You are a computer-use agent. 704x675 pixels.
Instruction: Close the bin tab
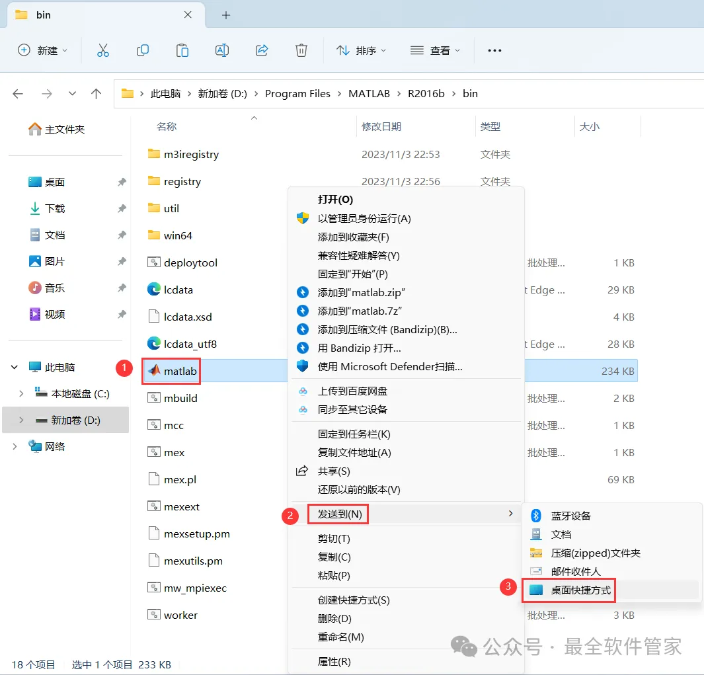coord(188,15)
